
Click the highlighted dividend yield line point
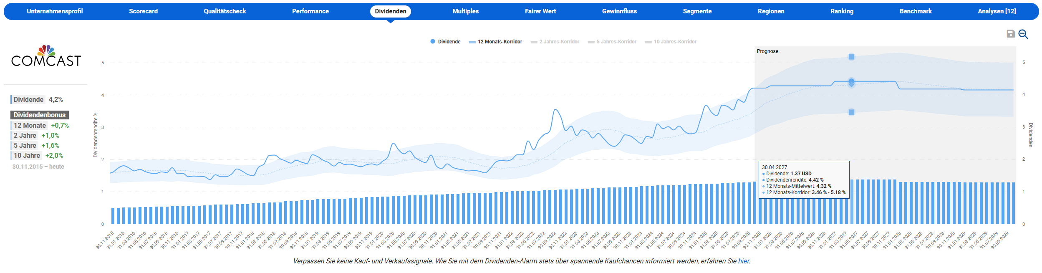click(851, 82)
